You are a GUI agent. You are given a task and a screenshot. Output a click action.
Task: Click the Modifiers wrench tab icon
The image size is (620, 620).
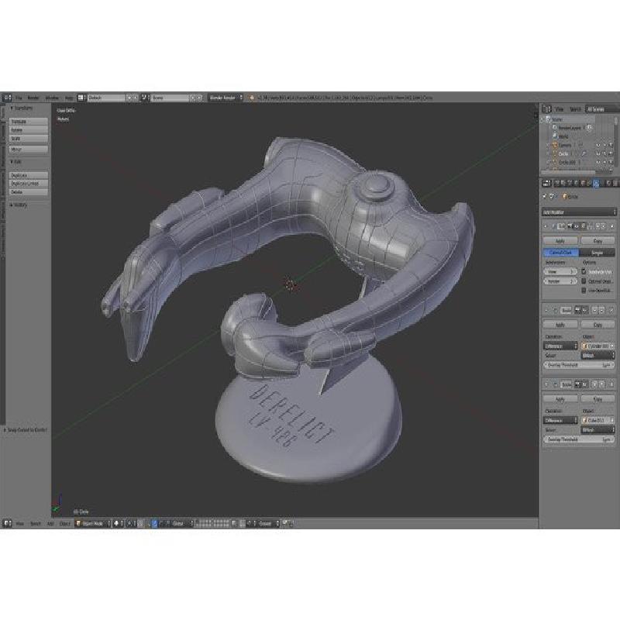pos(594,183)
